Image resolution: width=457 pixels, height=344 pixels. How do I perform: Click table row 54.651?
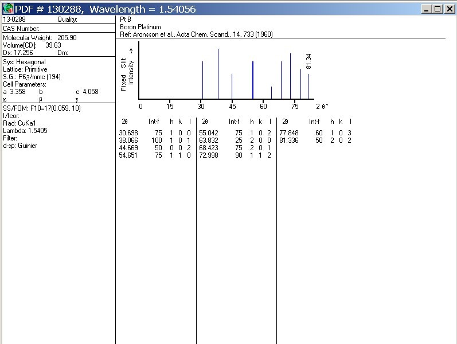point(155,155)
